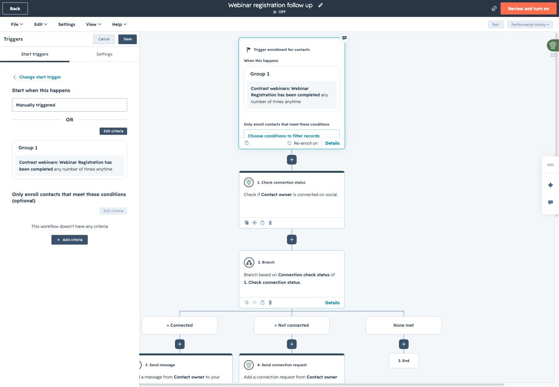Click the Test button

coord(495,25)
